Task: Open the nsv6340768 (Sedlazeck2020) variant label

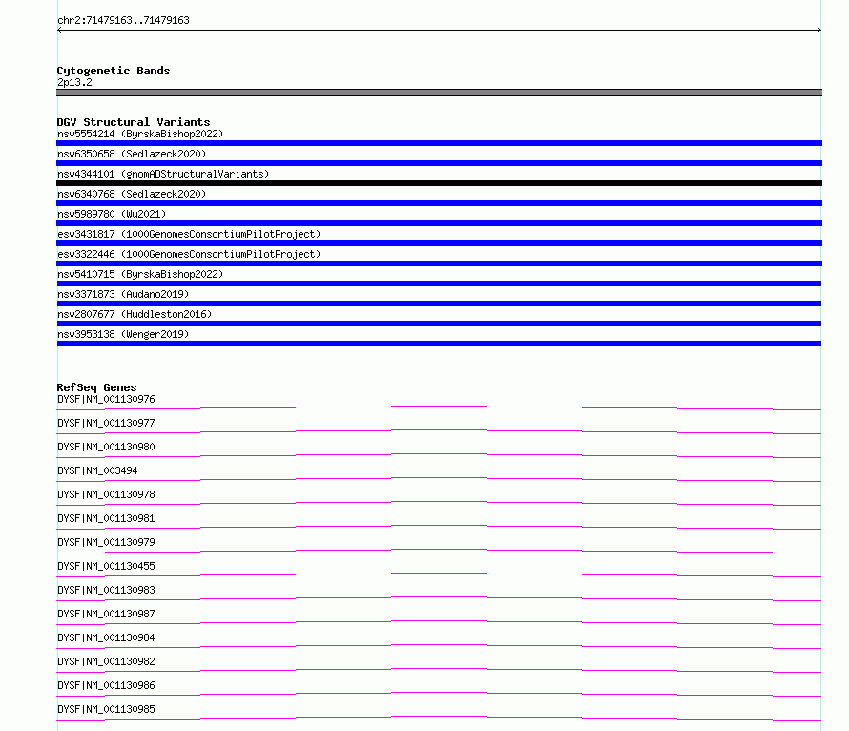Action: 132,194
